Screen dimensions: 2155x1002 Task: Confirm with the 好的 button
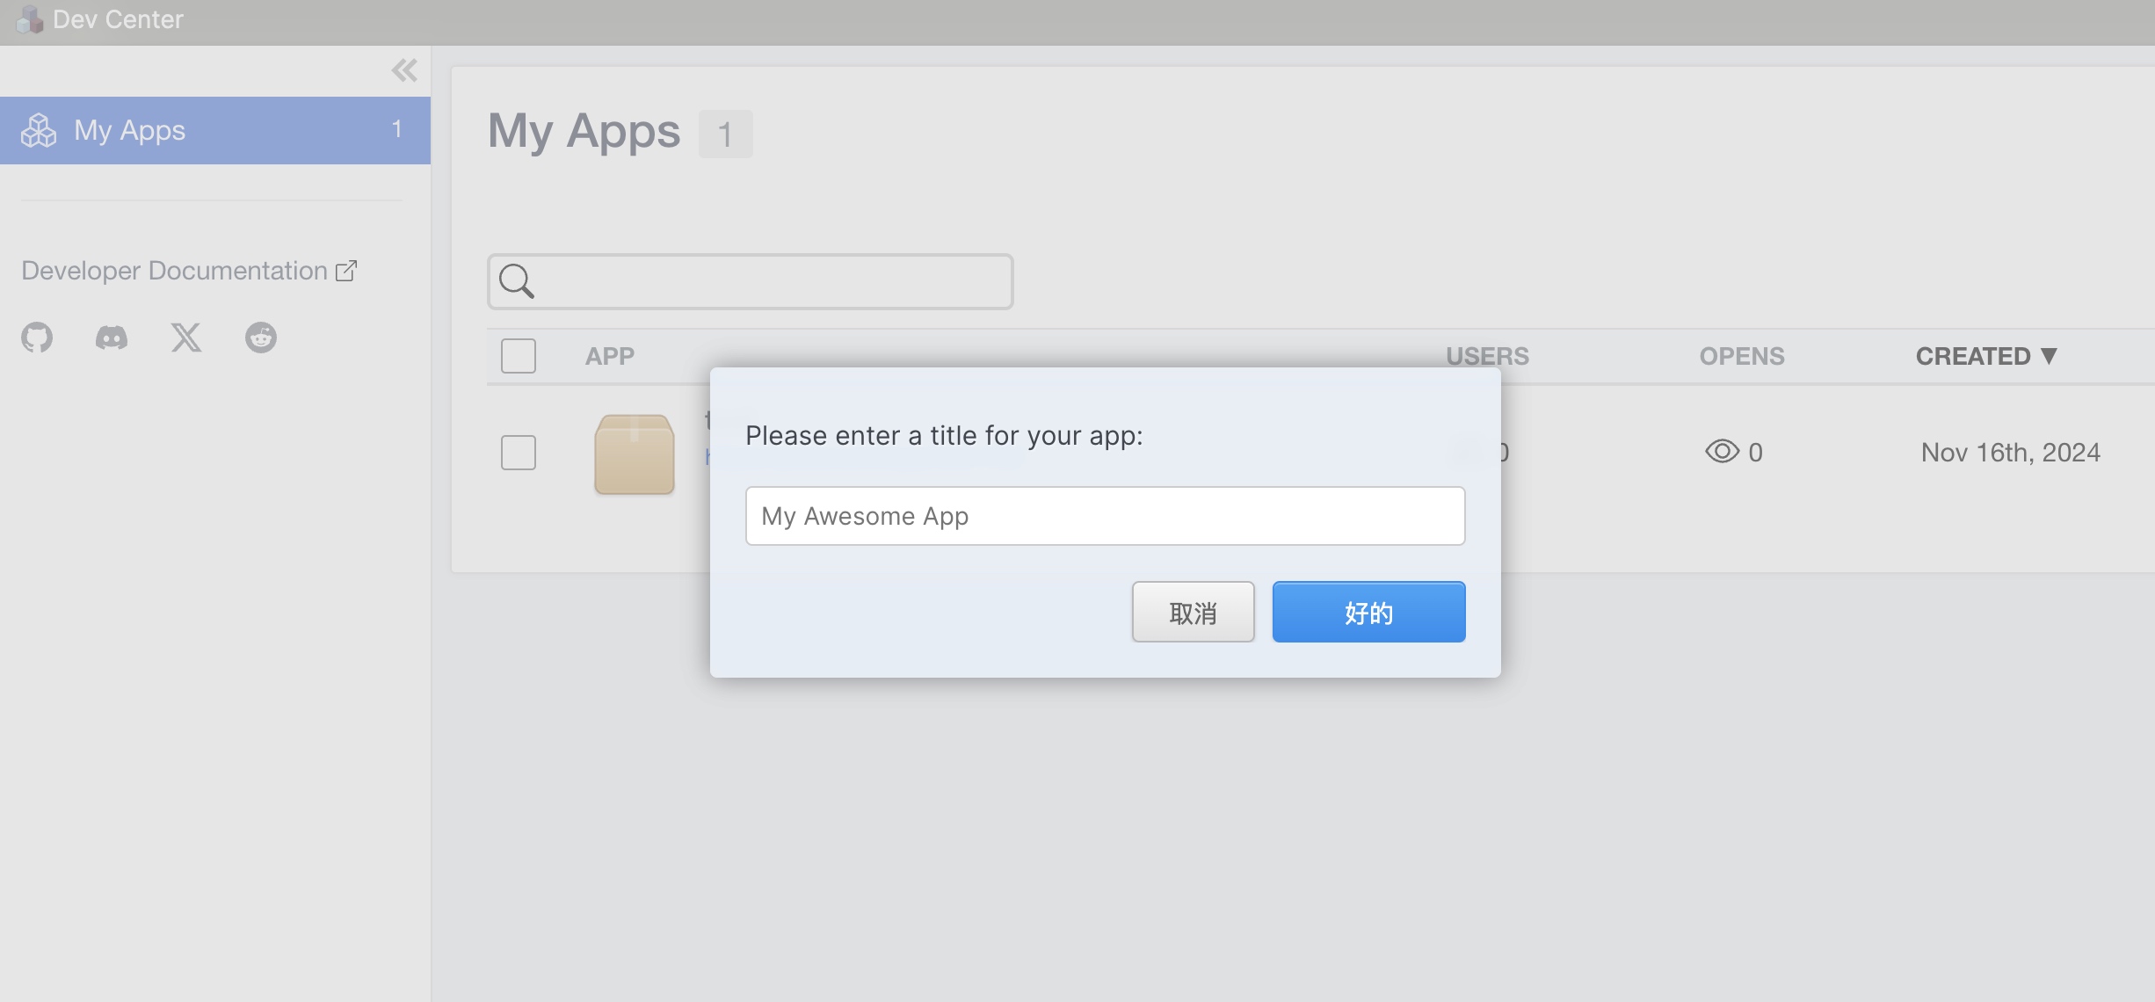click(x=1368, y=612)
